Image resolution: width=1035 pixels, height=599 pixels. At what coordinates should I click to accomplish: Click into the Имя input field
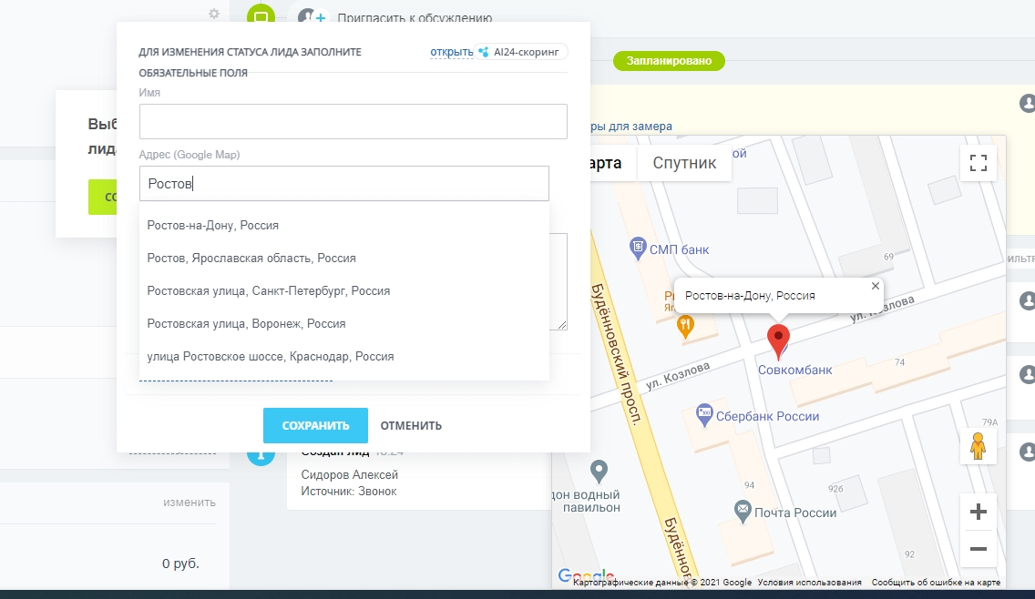[353, 121]
